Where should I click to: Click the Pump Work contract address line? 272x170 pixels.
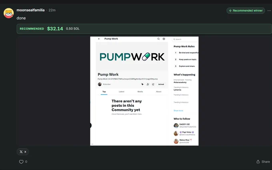128,79
